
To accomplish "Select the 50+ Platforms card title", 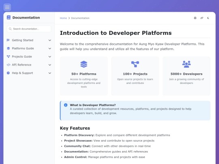I will (x=84, y=74).
